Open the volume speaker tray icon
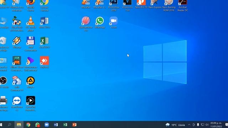 point(207,125)
